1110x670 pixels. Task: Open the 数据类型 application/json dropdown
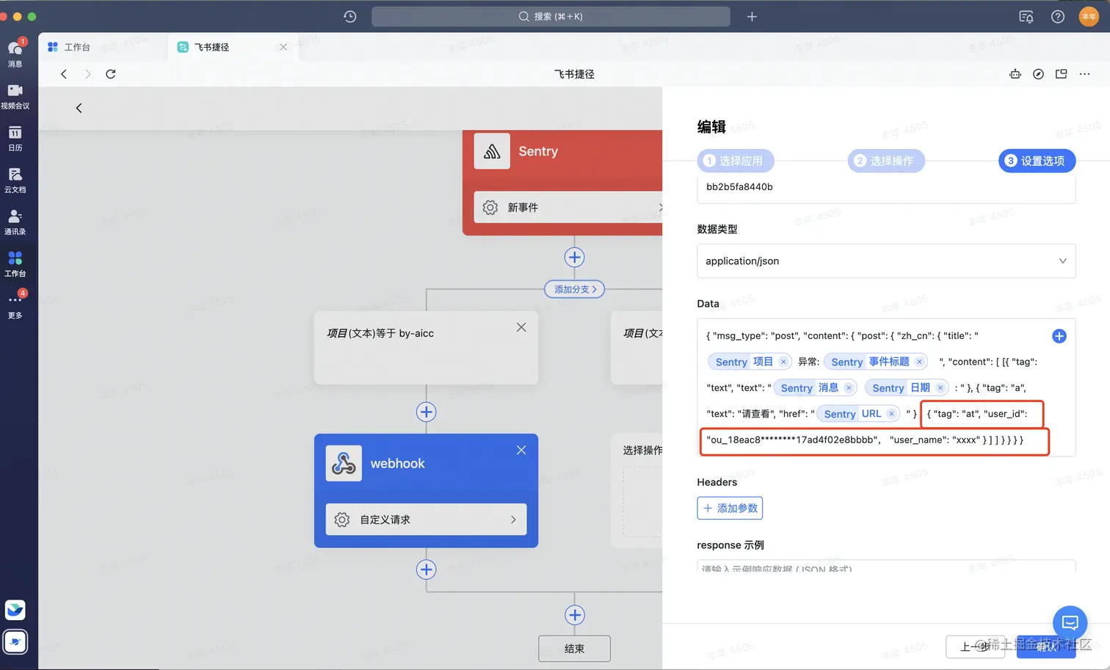click(x=886, y=261)
